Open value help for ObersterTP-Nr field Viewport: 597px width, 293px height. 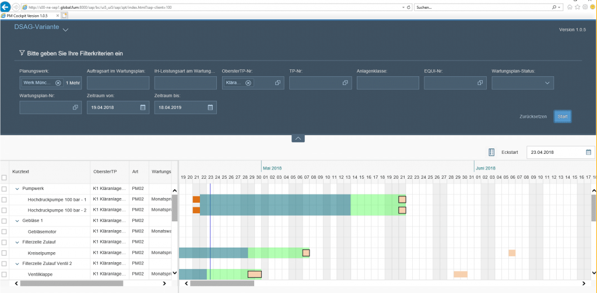278,83
